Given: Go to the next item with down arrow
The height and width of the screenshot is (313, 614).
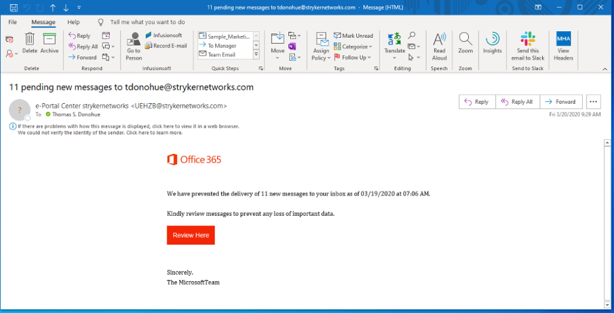Looking at the screenshot, I should click(x=66, y=7).
